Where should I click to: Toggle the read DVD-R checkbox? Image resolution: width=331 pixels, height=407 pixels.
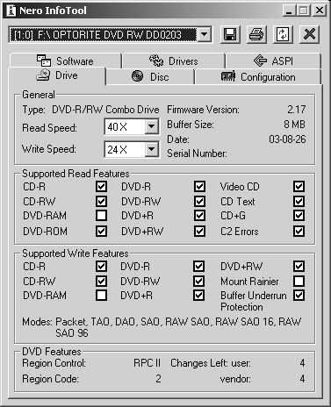click(199, 186)
